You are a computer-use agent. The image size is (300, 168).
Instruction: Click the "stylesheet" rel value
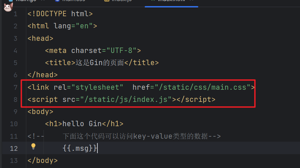[97, 87]
